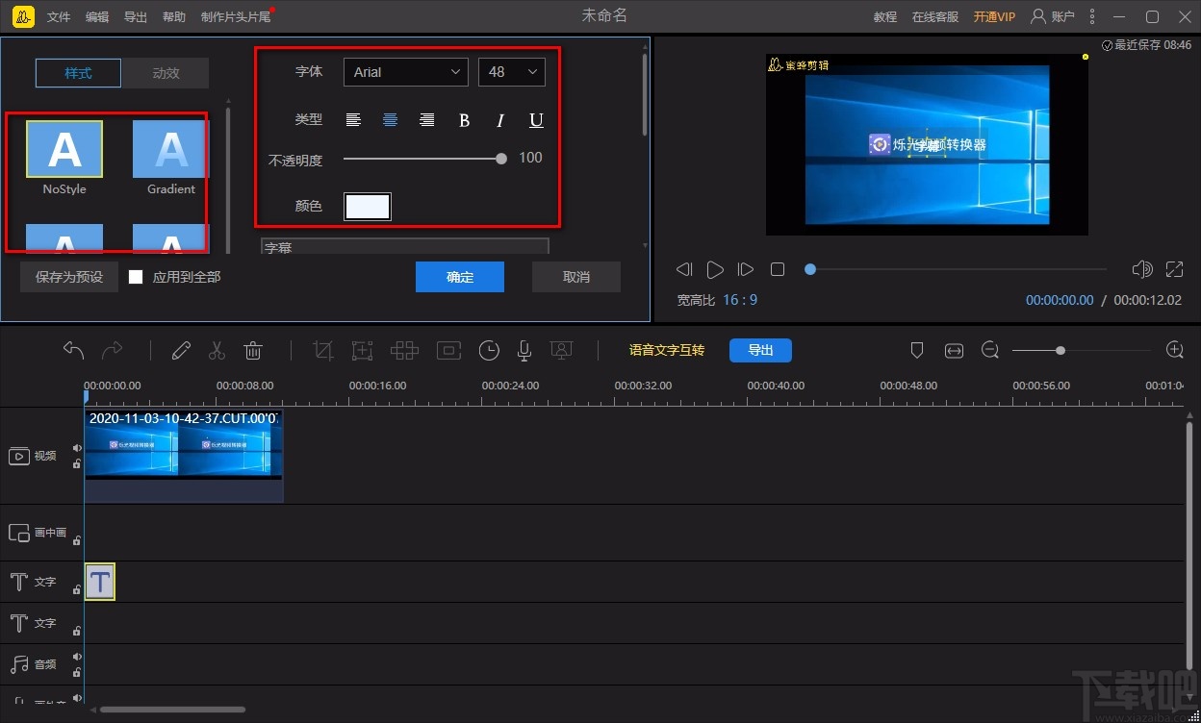
Task: Open the 教程 tutorial link
Action: 885,17
